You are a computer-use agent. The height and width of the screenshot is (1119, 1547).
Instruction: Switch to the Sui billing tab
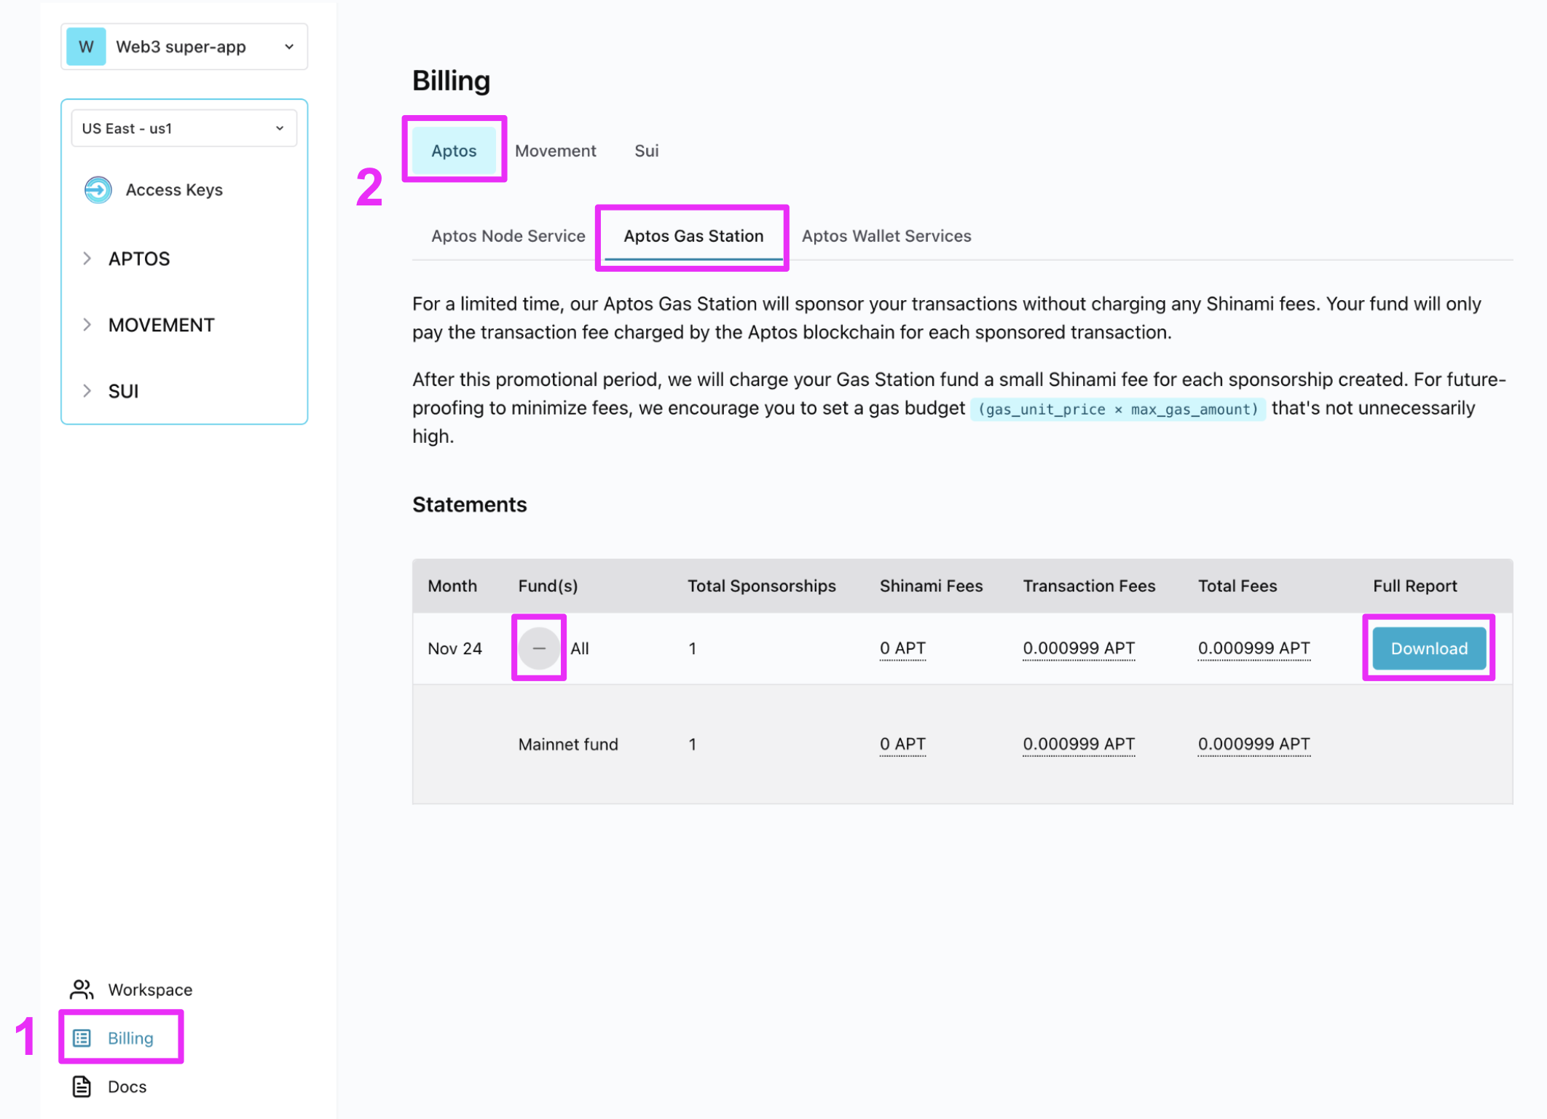(646, 151)
